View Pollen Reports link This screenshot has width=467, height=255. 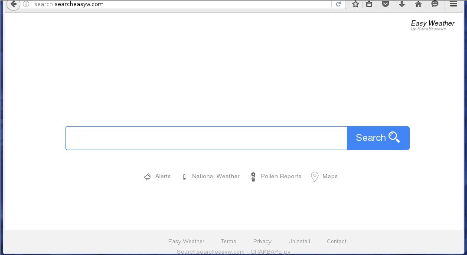click(x=281, y=177)
